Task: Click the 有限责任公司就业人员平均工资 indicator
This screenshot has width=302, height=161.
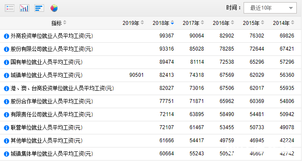Action: click(51, 115)
